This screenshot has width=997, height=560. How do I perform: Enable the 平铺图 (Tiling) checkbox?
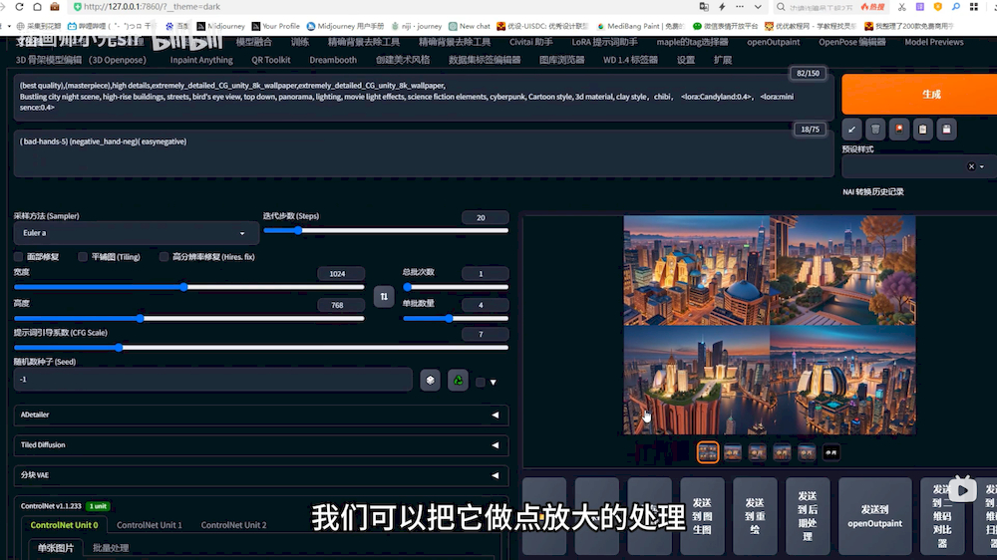84,257
